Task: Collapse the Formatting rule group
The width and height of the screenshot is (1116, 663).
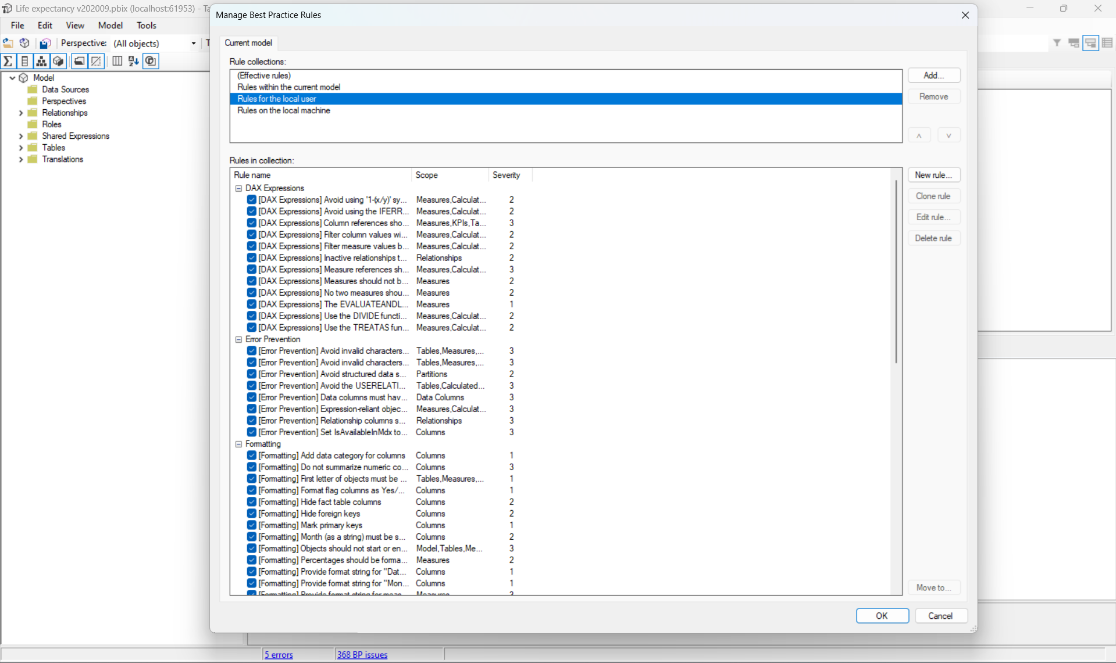Action: [x=238, y=444]
